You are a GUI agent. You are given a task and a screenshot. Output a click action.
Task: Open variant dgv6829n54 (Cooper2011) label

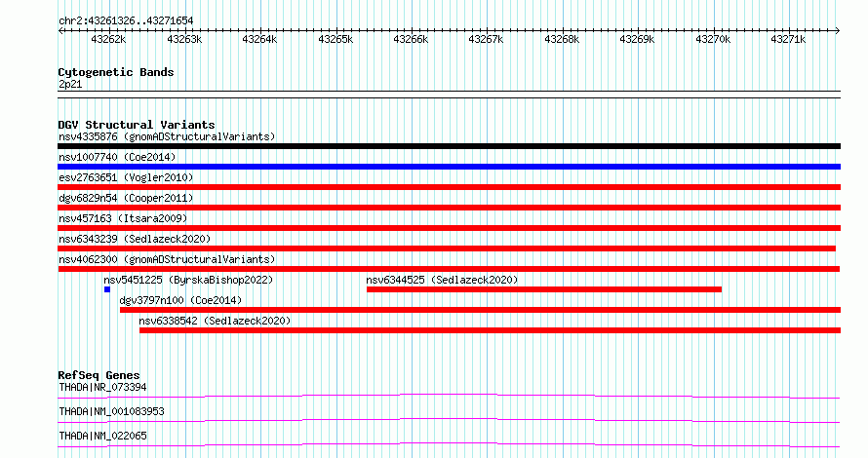[126, 198]
